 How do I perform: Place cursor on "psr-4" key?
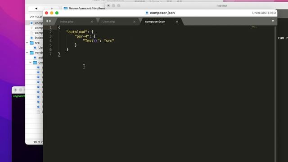point(82,36)
